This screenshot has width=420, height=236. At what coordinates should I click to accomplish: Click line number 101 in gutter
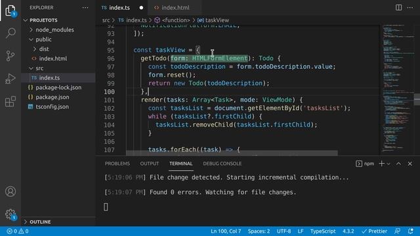[x=109, y=100]
